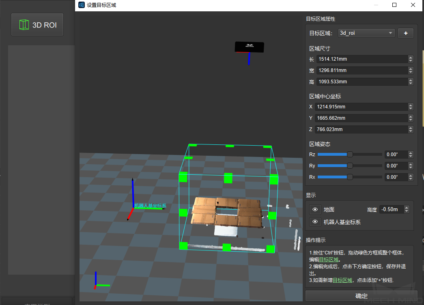Click the 3D ROI button
Screen dimensions: 424x305
click(x=37, y=25)
